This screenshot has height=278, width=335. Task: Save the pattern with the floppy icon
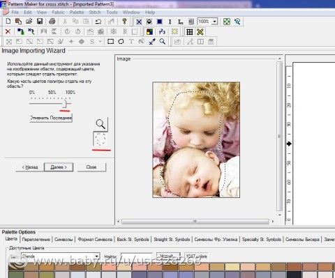point(40,22)
